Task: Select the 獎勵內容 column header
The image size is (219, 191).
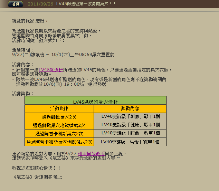Action: [x=130, y=108]
